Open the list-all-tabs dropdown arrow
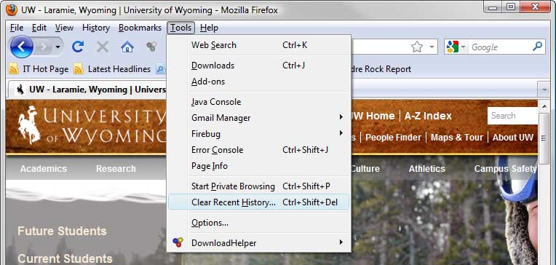Image resolution: width=556 pixels, height=265 pixels. click(x=544, y=90)
